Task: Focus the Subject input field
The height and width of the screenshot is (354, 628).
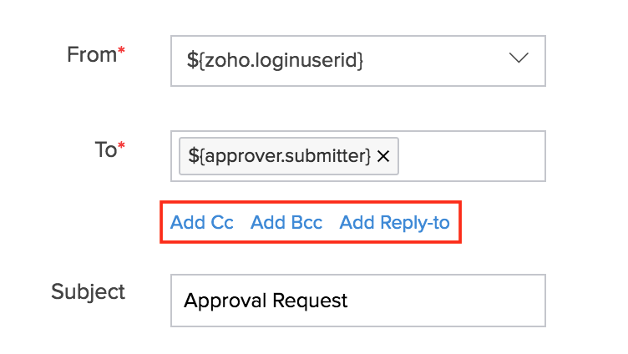Action: point(358,301)
